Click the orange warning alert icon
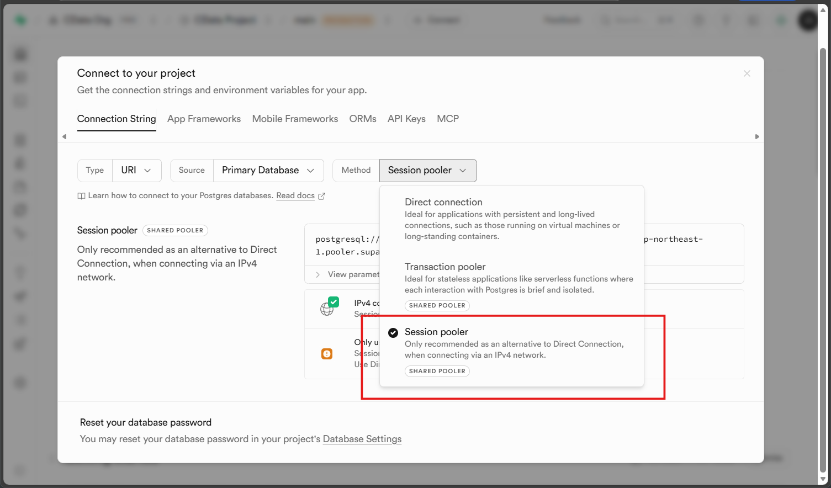Image resolution: width=831 pixels, height=488 pixels. [x=327, y=354]
